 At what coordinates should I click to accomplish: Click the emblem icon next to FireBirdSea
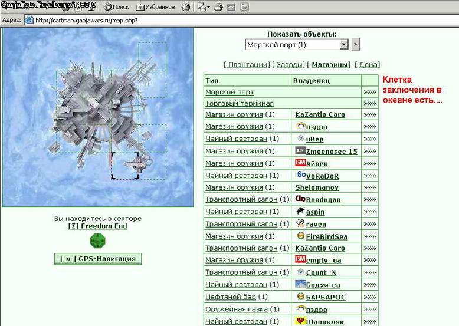(x=301, y=236)
